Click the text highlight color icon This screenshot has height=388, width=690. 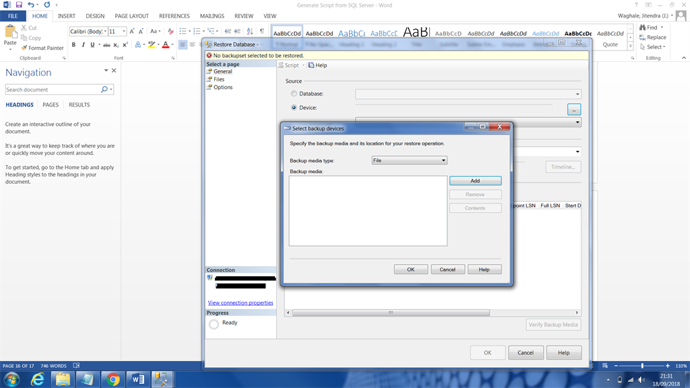coord(152,45)
